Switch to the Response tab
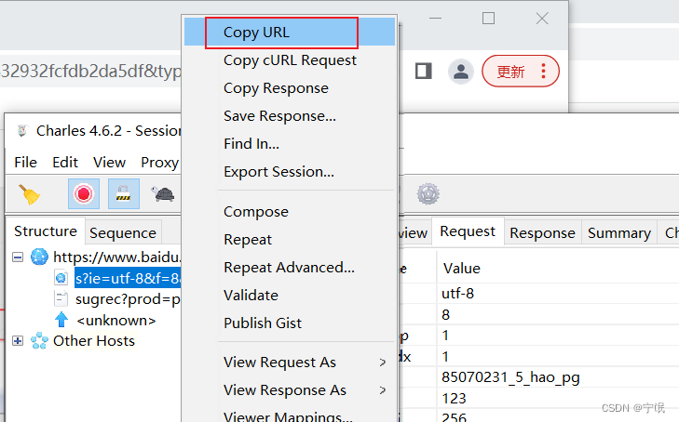This screenshot has width=679, height=422. [542, 233]
